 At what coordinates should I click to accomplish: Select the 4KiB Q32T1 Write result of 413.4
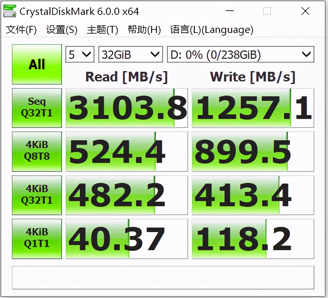click(252, 195)
